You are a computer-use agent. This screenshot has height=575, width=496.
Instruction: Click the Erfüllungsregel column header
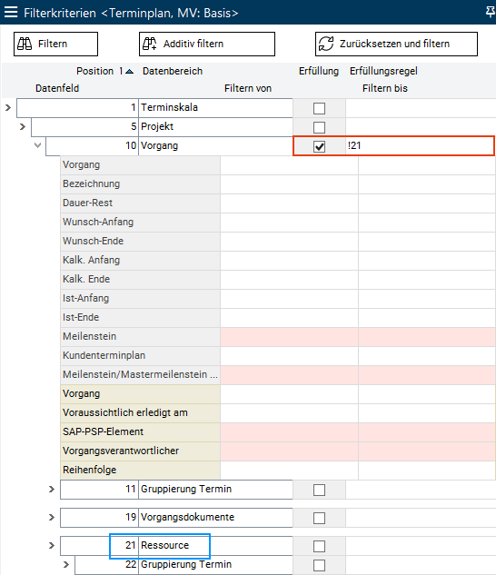pyautogui.click(x=383, y=71)
